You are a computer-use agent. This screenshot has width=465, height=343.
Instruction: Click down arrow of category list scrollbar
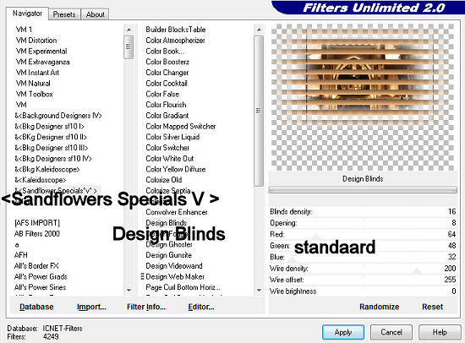129,290
